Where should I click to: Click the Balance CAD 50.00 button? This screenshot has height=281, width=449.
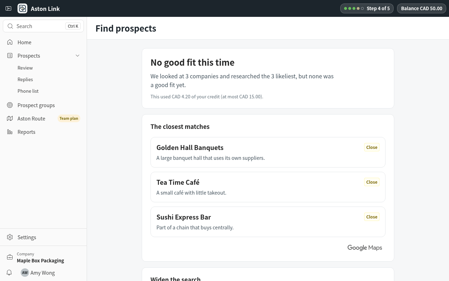[x=422, y=8]
